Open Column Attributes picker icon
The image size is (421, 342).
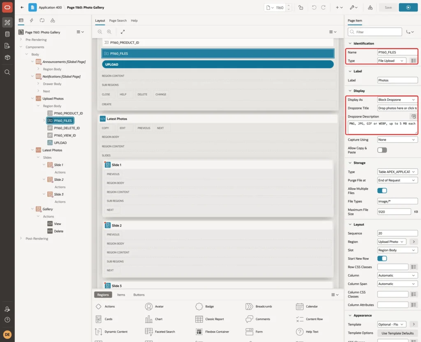pos(414,305)
